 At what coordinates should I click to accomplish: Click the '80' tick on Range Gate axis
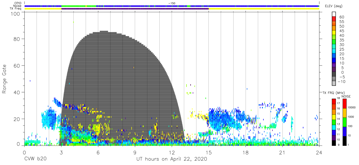(x=17, y=39)
